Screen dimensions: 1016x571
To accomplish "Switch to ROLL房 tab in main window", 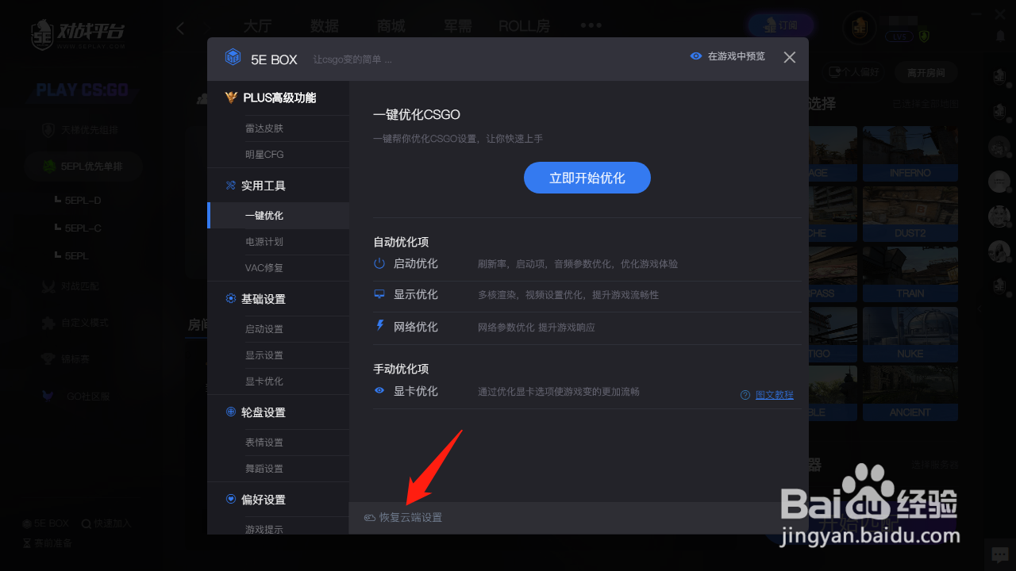I will click(524, 26).
